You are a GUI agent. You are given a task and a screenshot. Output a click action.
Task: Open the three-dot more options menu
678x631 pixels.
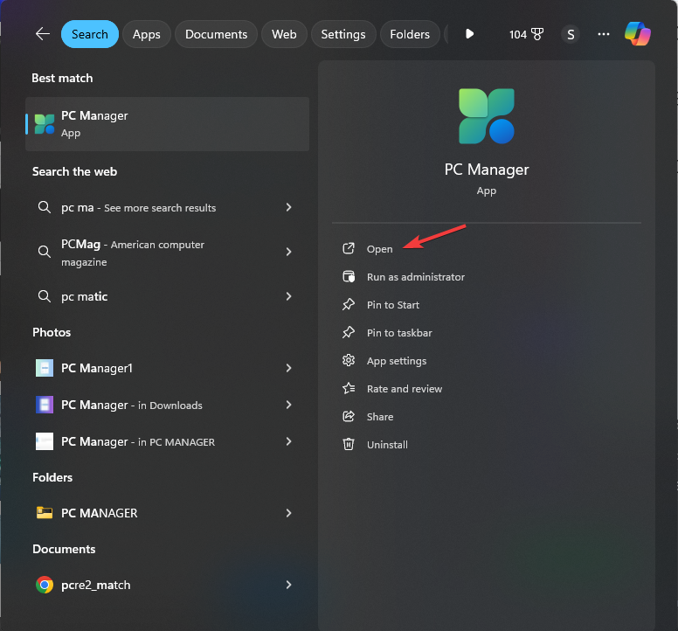tap(603, 34)
